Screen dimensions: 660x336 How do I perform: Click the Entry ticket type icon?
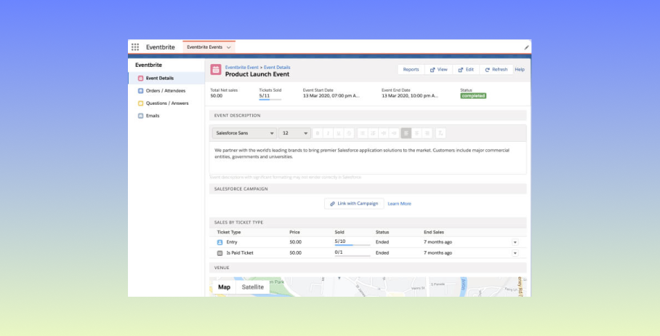(x=220, y=242)
